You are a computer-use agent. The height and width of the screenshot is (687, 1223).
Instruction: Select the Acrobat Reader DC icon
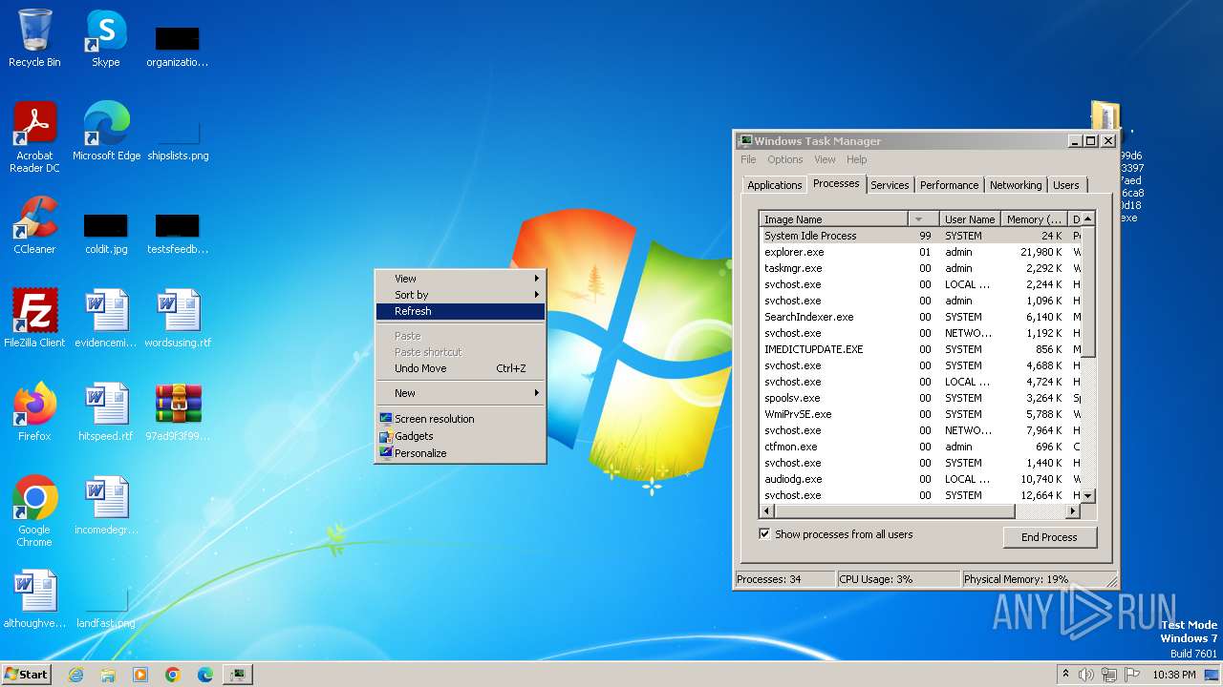[x=34, y=137]
